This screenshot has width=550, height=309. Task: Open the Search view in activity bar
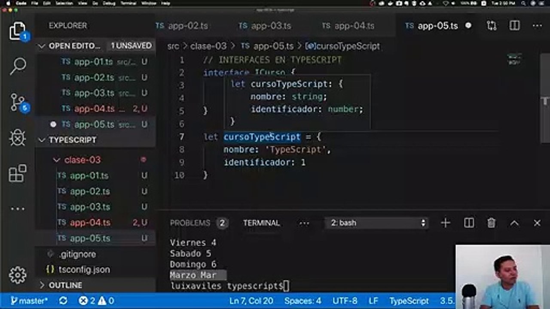[18, 66]
